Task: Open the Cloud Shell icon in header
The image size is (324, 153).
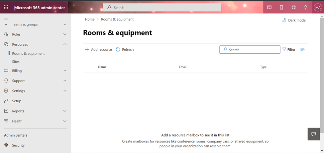Action: coord(269,8)
